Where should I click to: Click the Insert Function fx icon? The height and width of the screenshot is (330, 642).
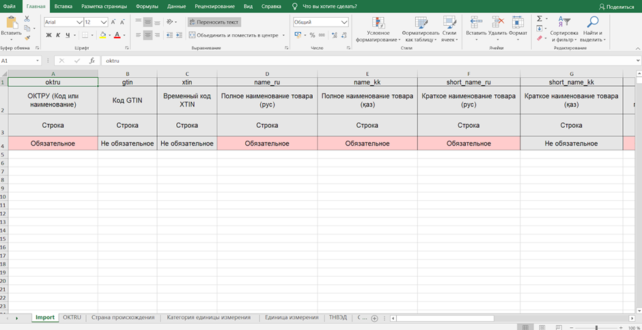[x=92, y=61]
